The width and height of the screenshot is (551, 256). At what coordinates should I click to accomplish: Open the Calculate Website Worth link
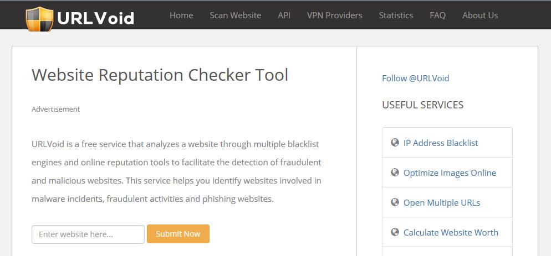click(451, 232)
